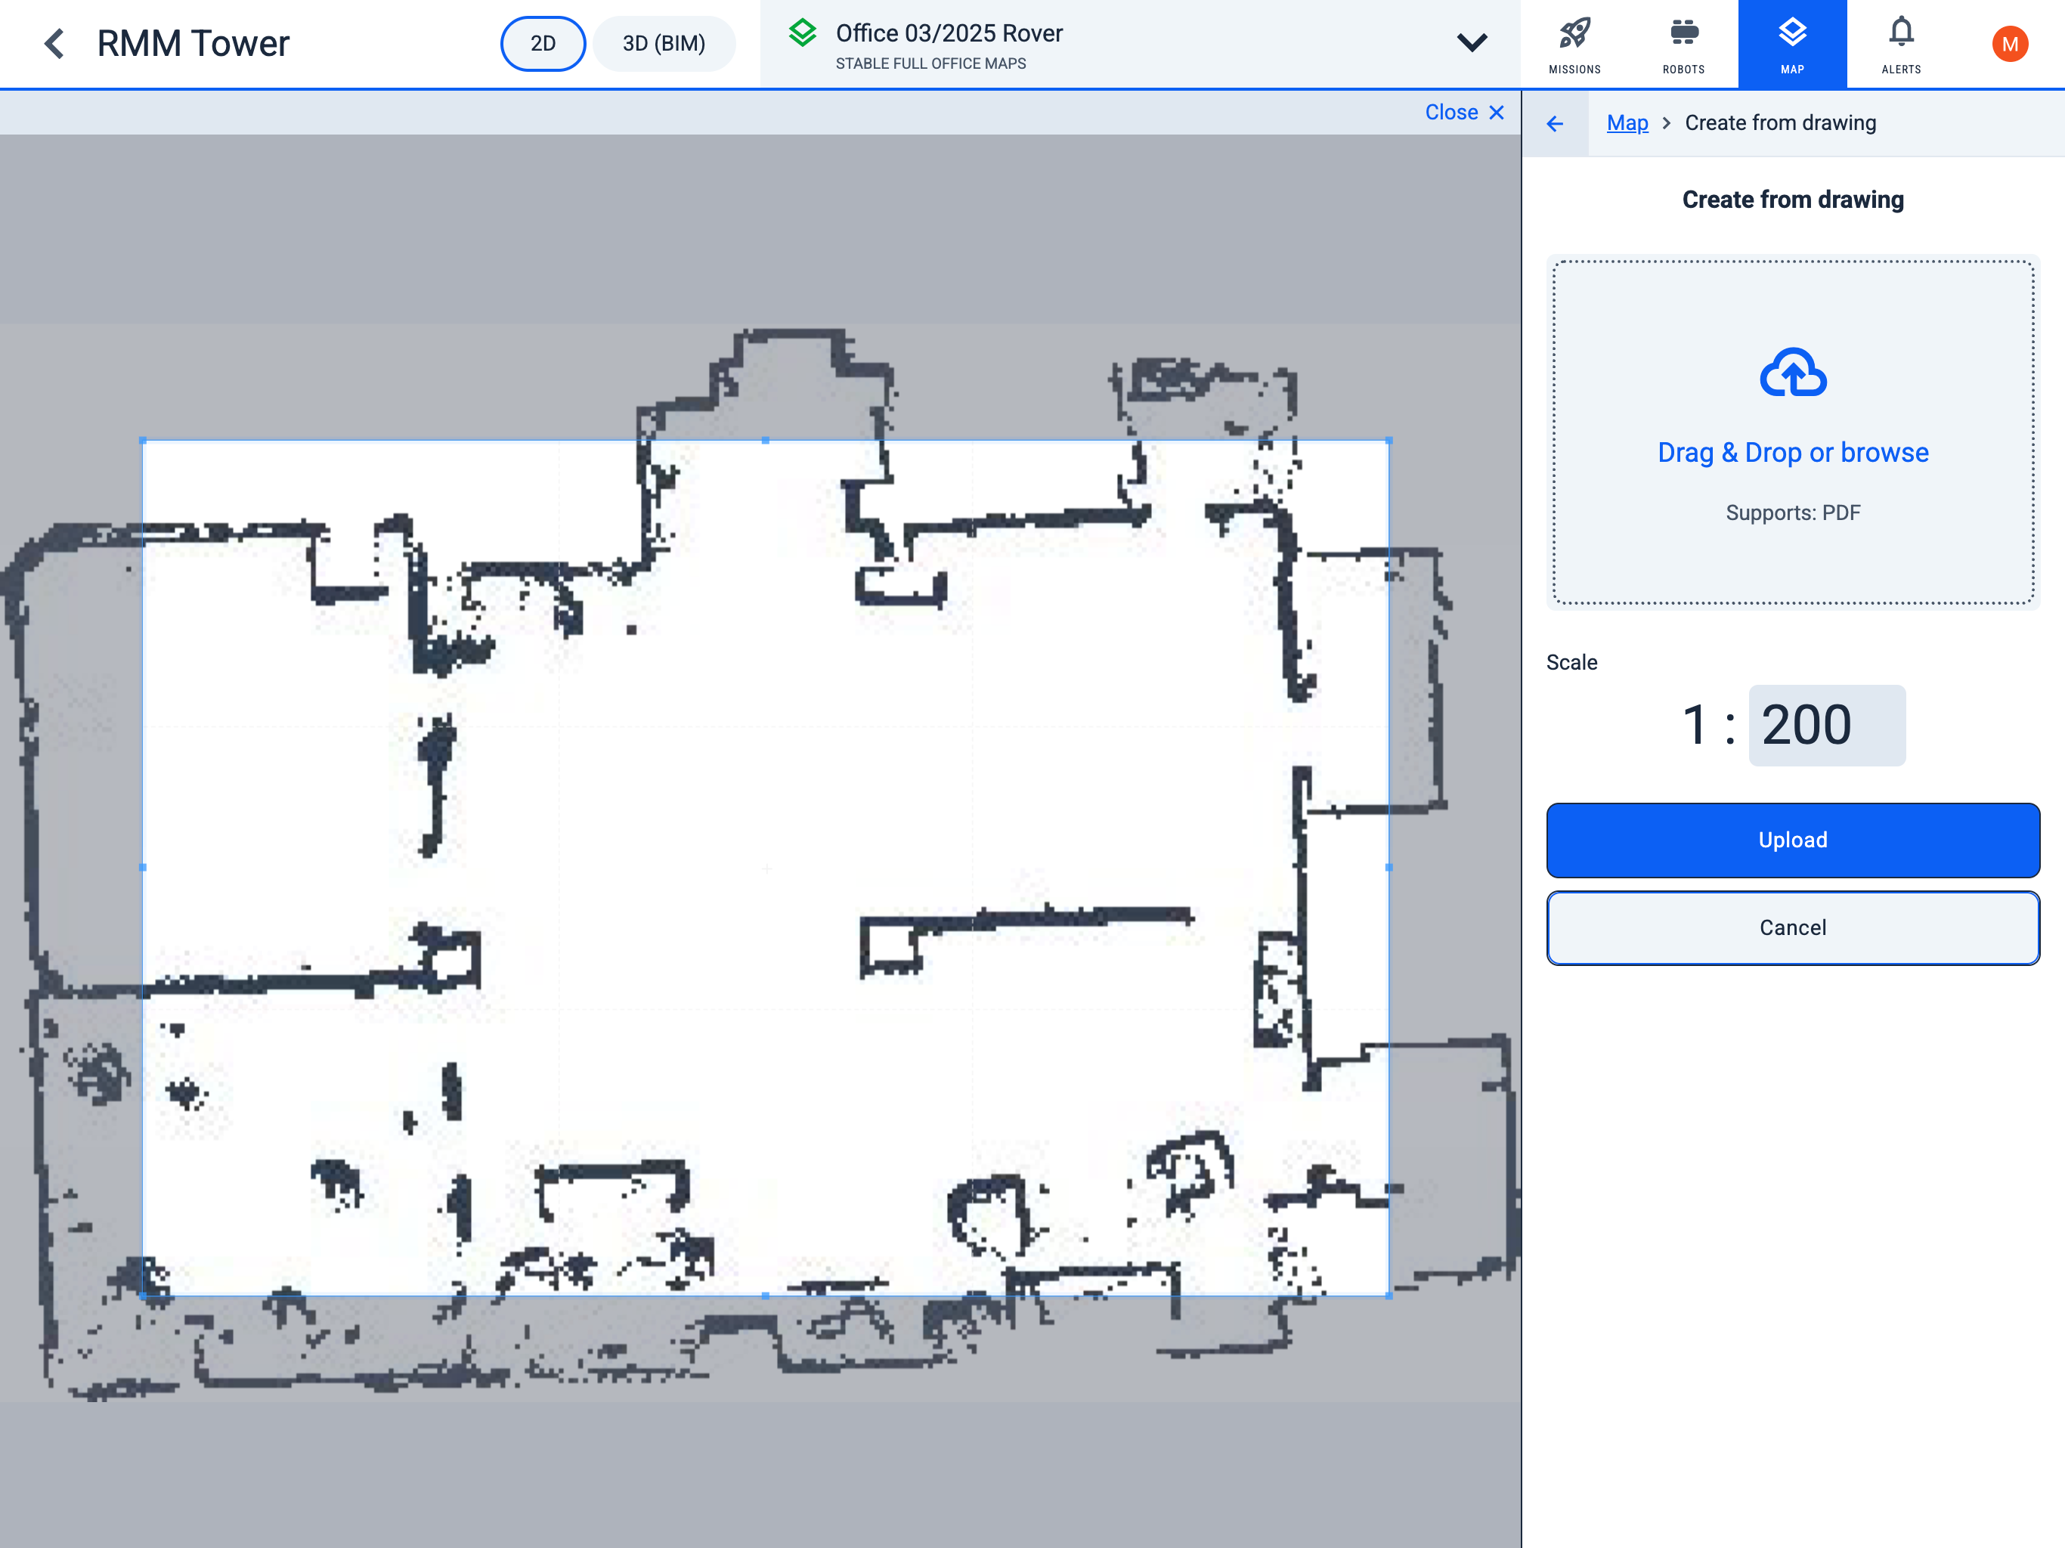Follow the Map breadcrumb link
This screenshot has width=2065, height=1548.
click(1627, 123)
